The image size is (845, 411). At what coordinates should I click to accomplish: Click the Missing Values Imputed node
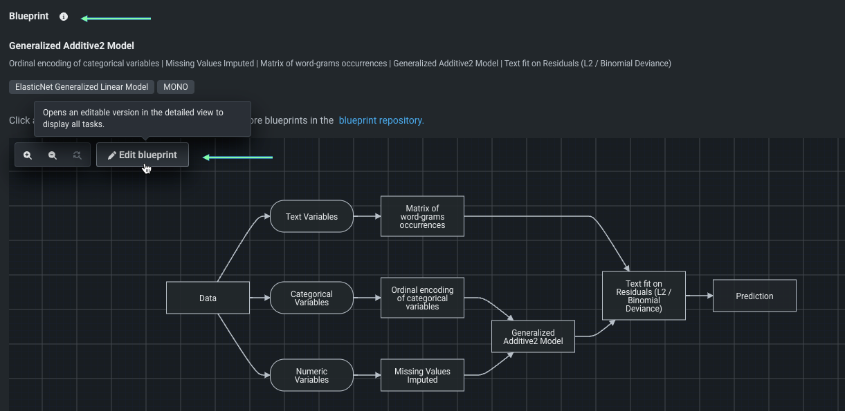[x=422, y=375]
